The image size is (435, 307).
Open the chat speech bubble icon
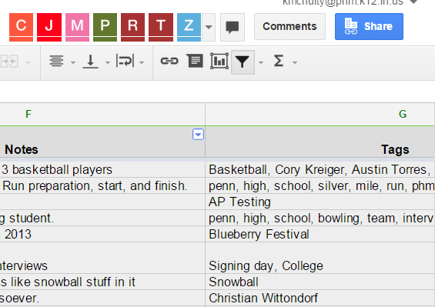233,27
